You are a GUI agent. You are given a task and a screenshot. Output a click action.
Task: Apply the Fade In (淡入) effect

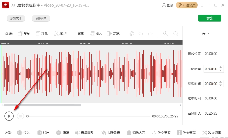pos(23,133)
